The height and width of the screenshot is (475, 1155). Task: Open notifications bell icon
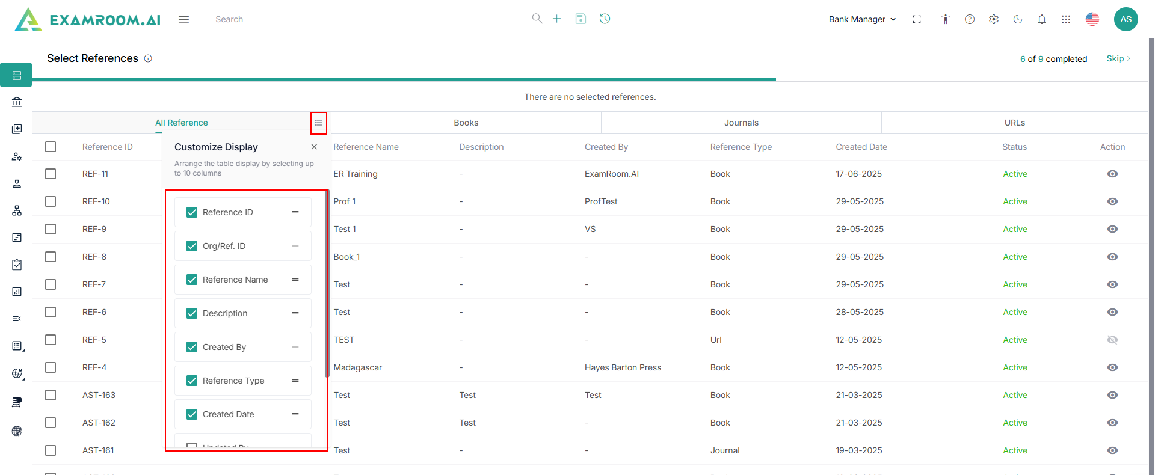pos(1042,19)
